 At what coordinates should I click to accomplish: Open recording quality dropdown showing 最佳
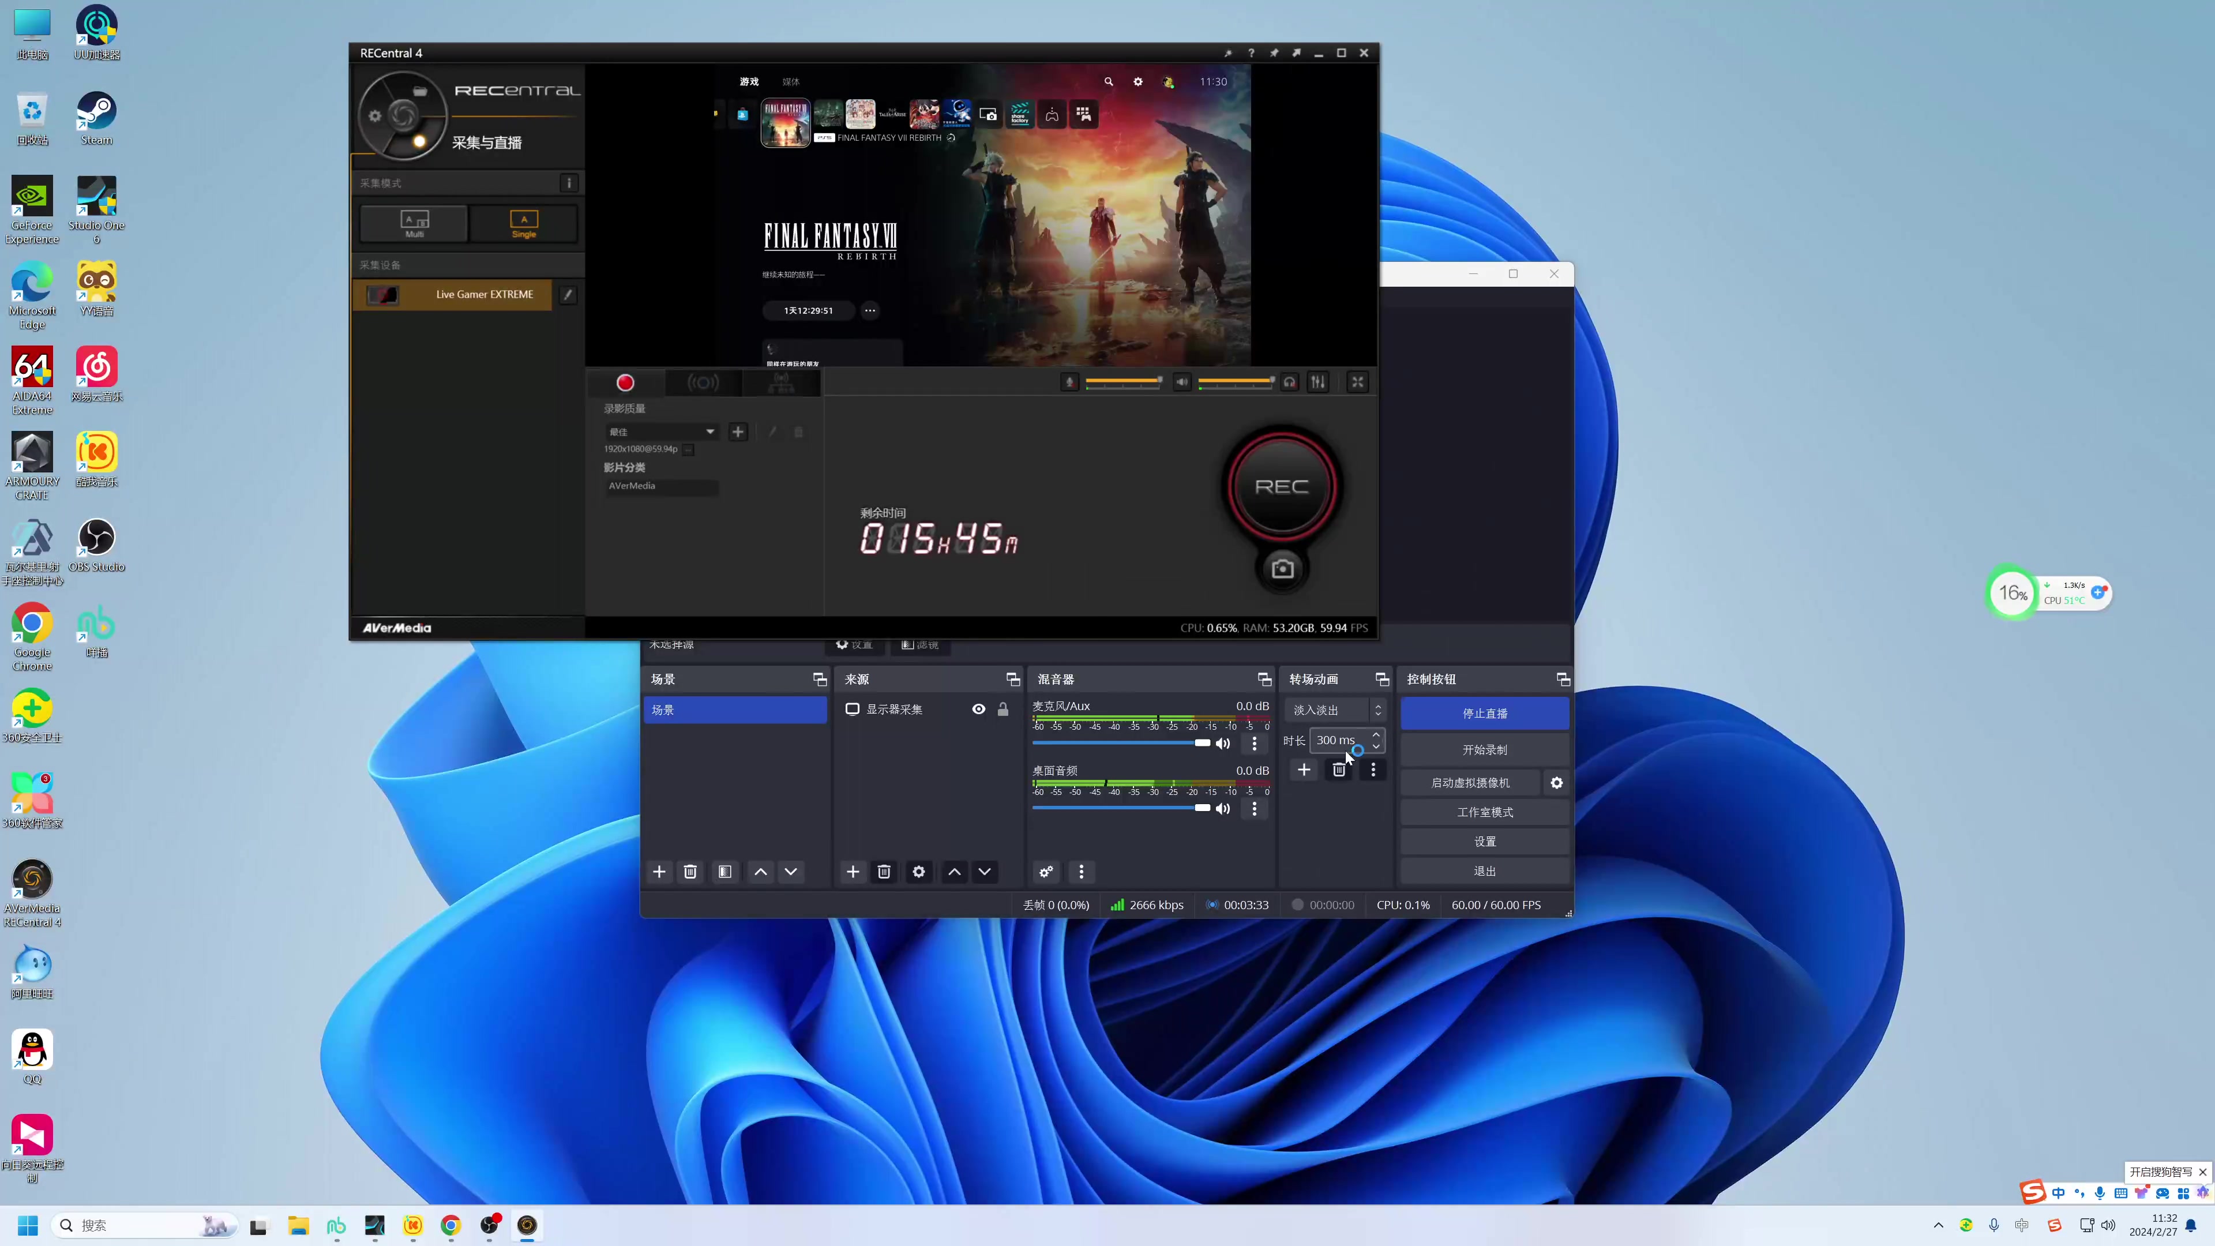pyautogui.click(x=662, y=431)
